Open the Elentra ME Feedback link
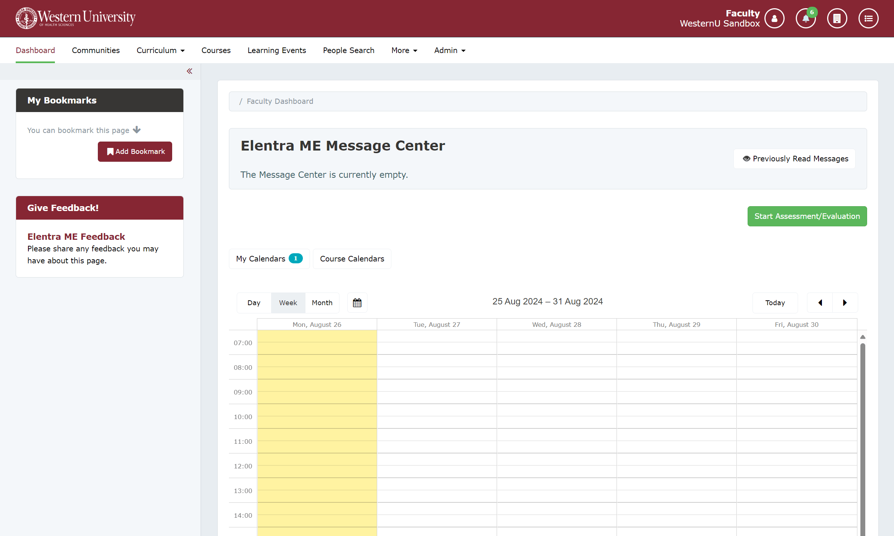The height and width of the screenshot is (536, 894). coord(76,236)
